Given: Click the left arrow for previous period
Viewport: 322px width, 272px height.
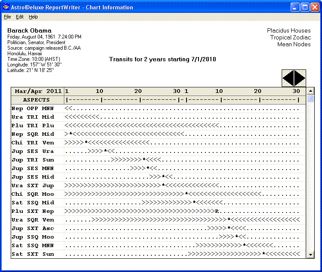Looking at the screenshot, I should (x=288, y=78).
